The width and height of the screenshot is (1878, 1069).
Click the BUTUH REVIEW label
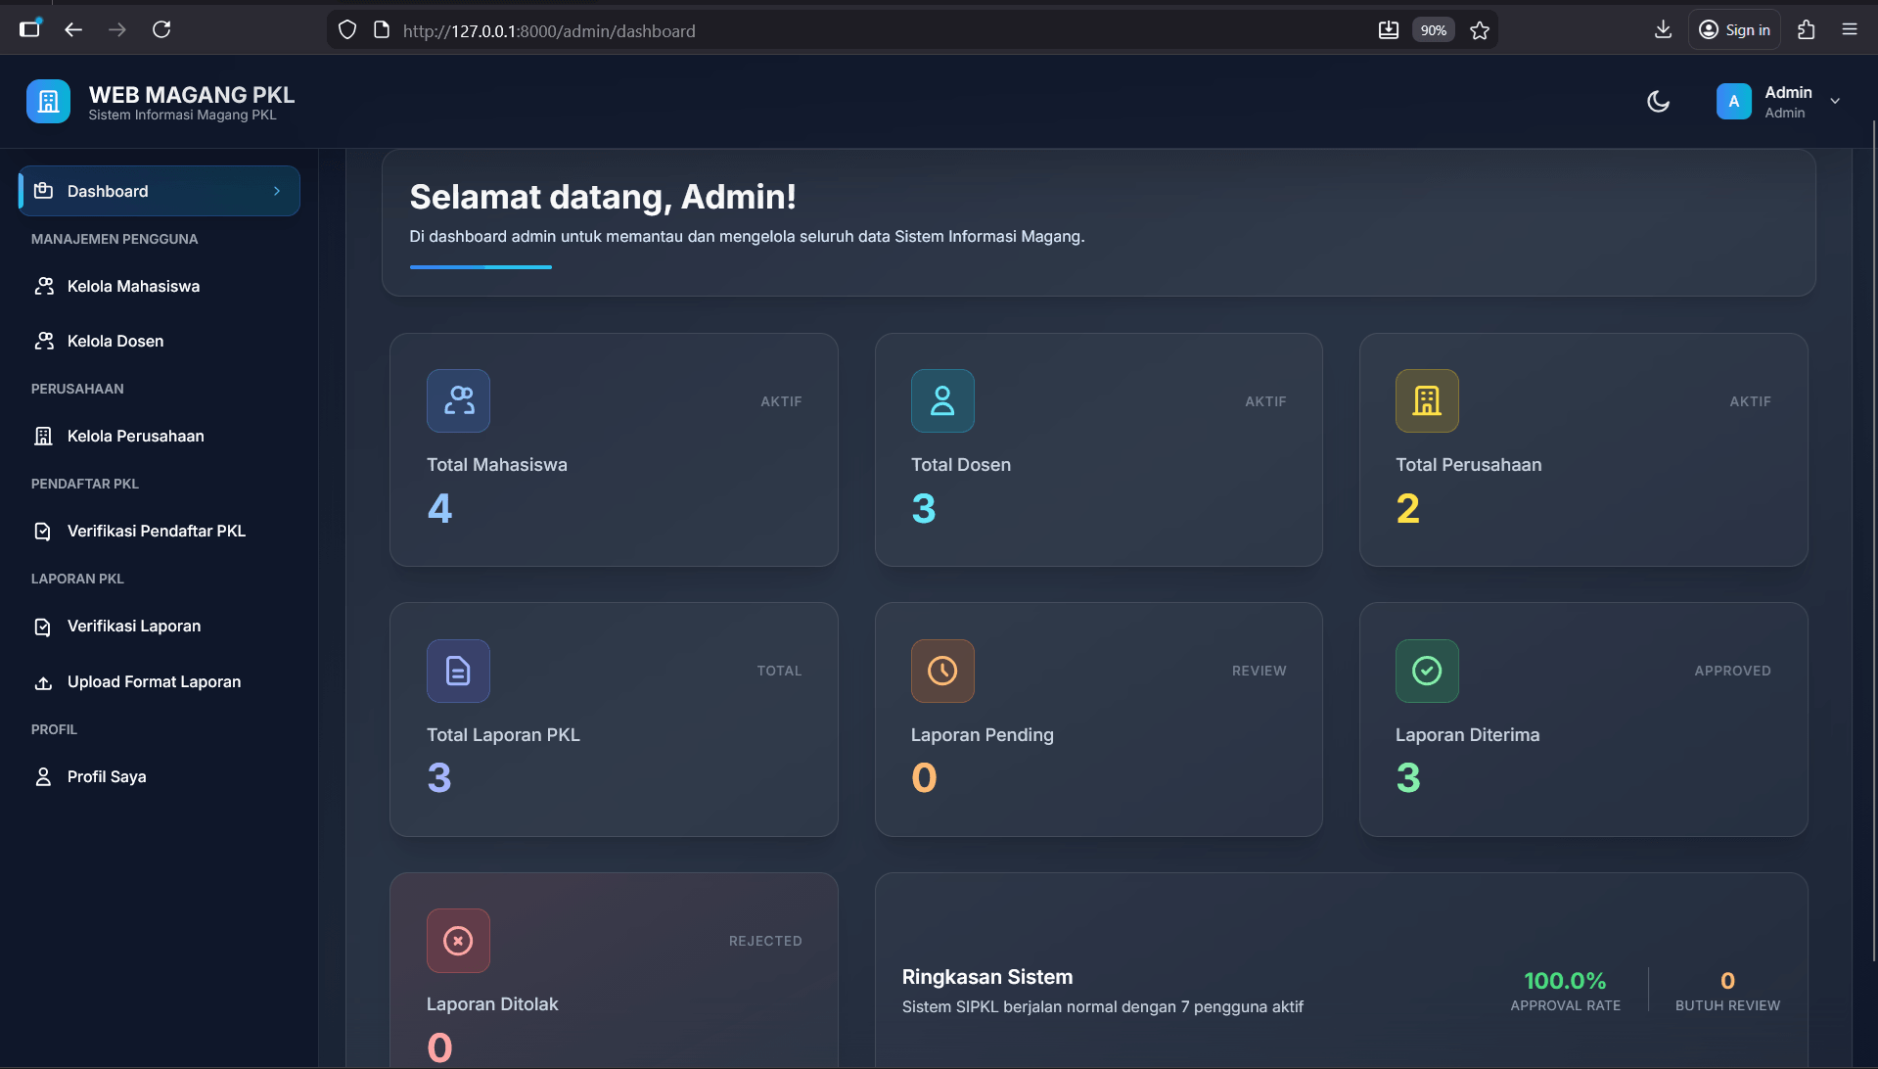(x=1727, y=1005)
